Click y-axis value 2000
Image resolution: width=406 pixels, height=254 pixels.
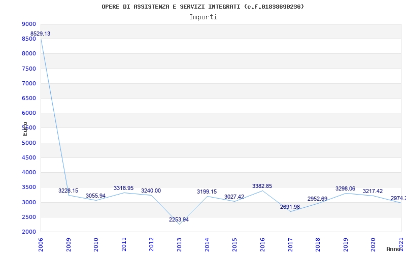[29, 232]
